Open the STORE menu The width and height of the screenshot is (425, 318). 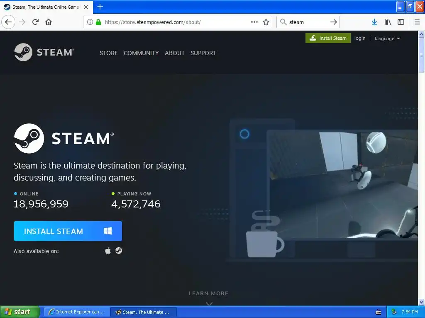[x=109, y=53]
